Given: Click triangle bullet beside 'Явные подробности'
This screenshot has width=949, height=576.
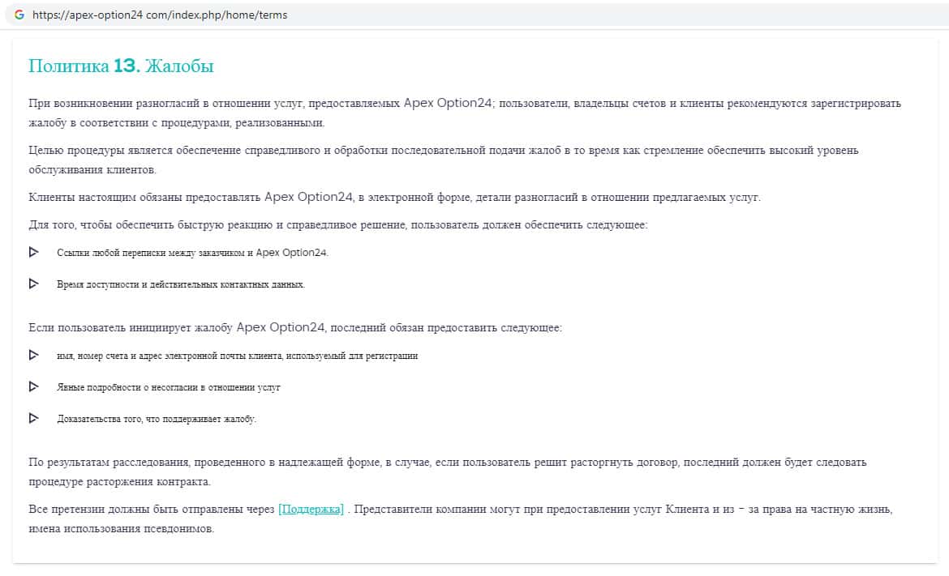Looking at the screenshot, I should pyautogui.click(x=34, y=386).
